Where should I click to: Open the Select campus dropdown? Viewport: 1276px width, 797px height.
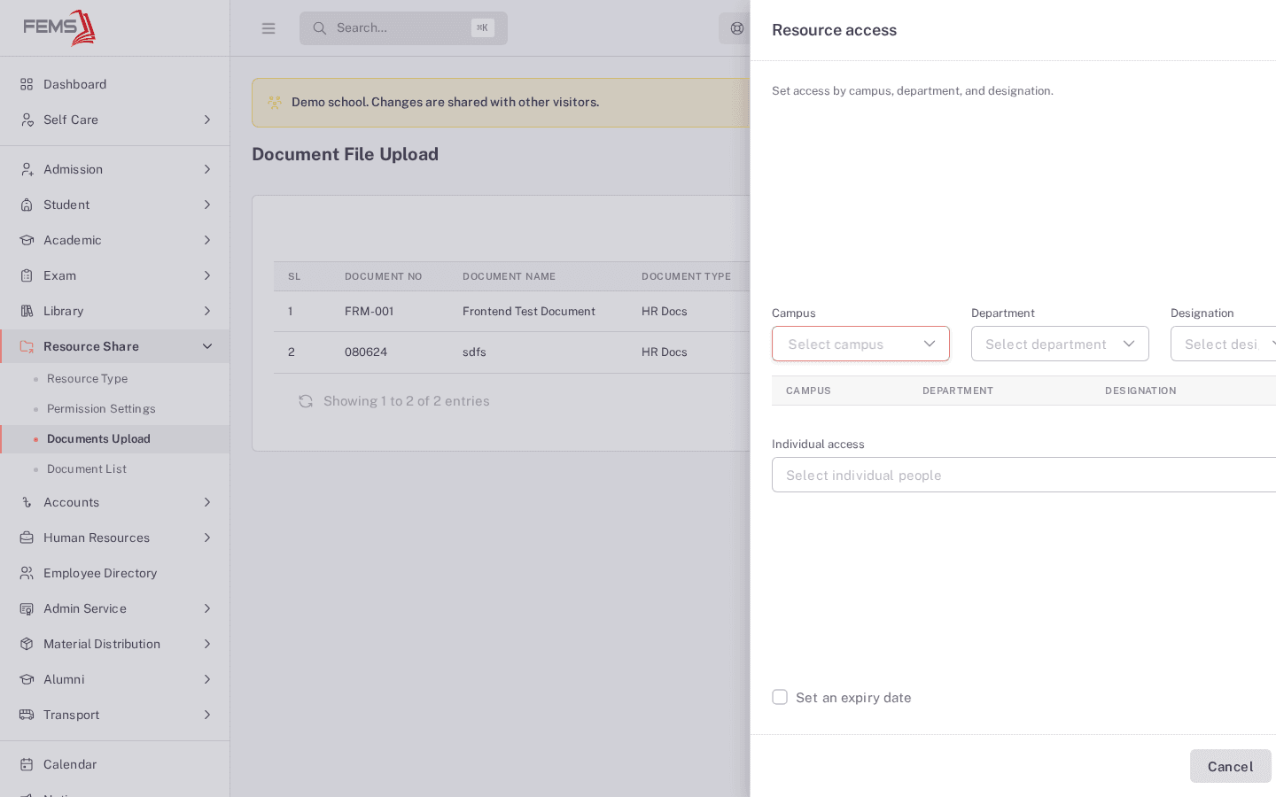860,344
